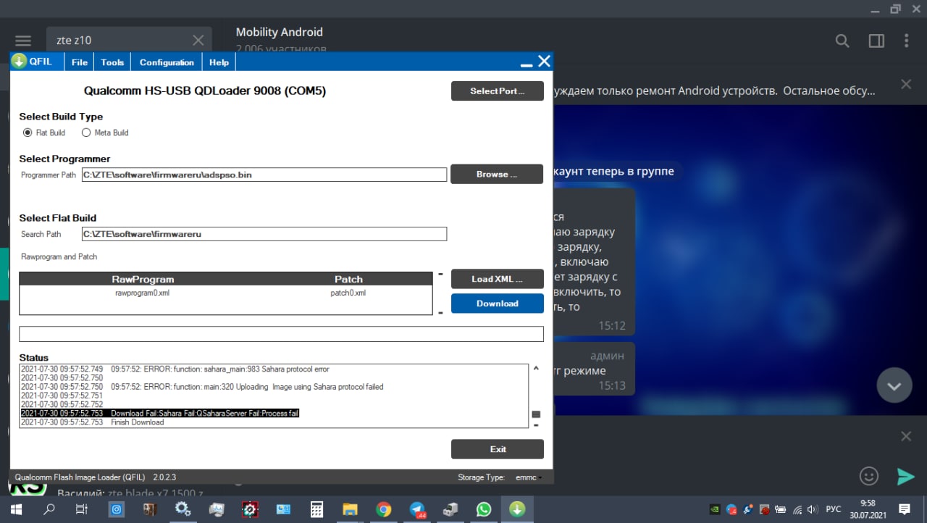Select rawprogram0.xml in the RawProgram column

[x=142, y=293]
